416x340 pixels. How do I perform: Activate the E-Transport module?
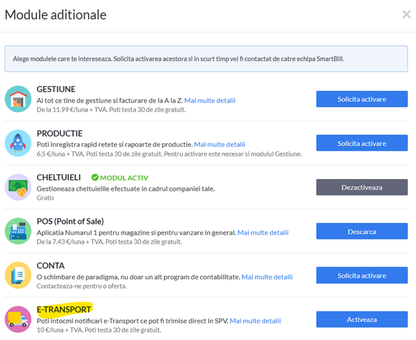coord(362,319)
